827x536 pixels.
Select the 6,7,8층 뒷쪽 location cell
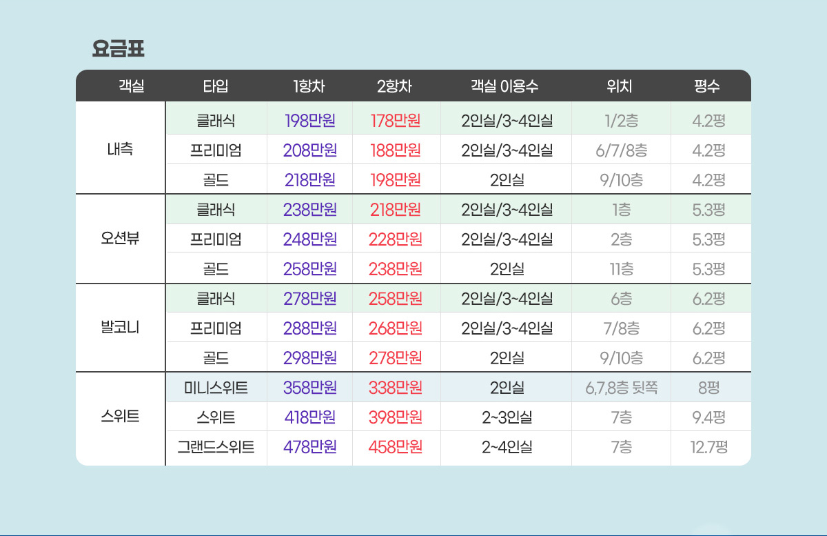[621, 388]
